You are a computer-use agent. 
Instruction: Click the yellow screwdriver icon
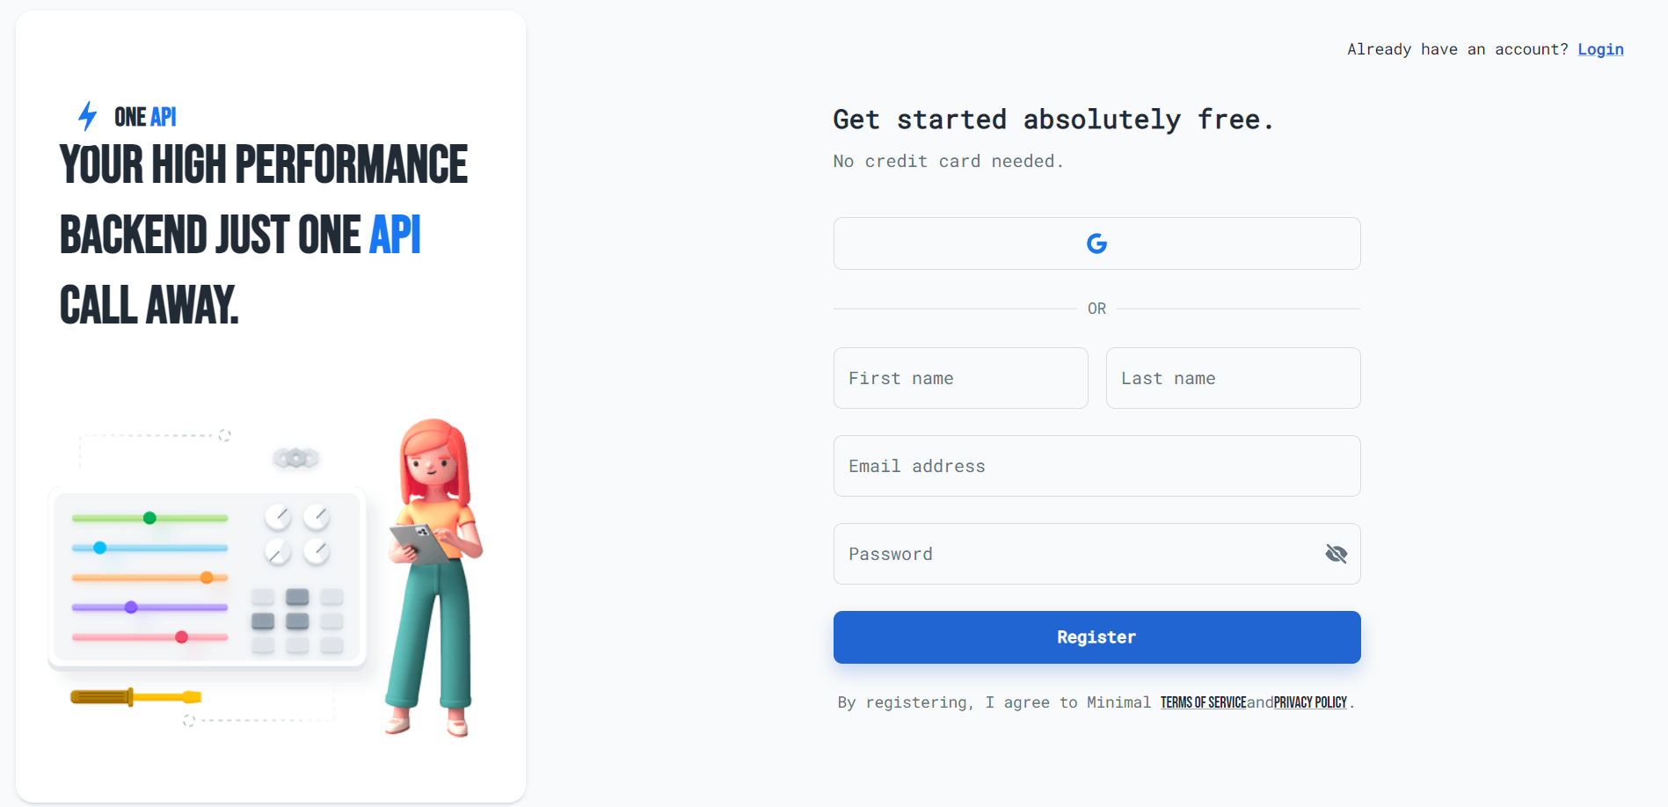click(135, 697)
